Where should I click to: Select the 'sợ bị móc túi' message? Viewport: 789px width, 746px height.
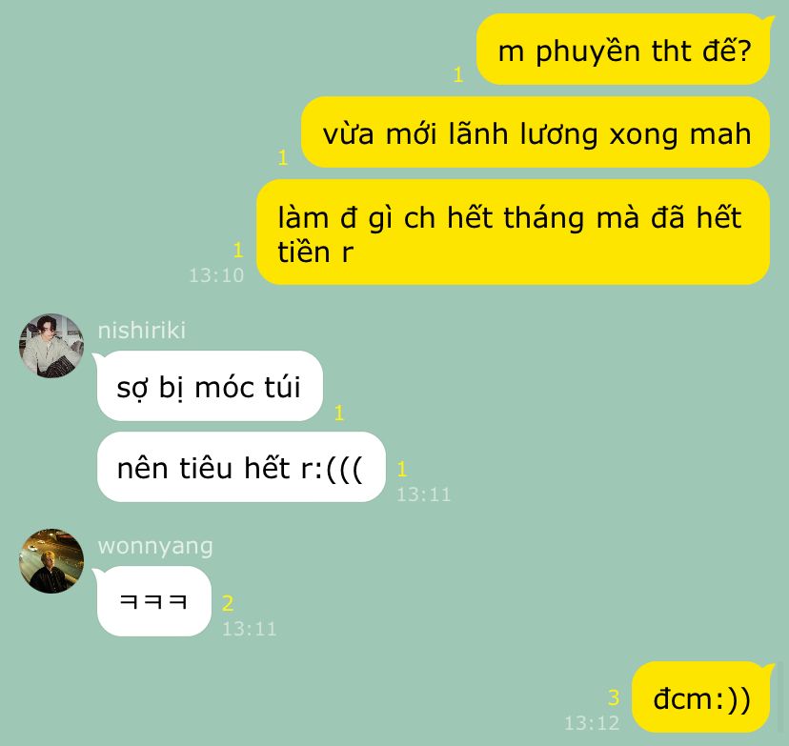209,386
